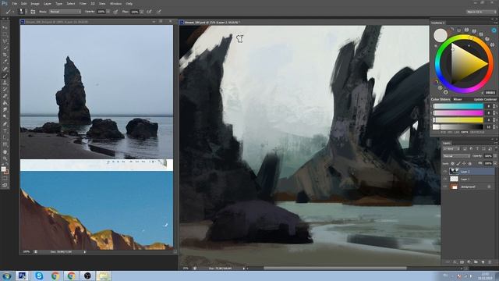Toggle lock transparent pixels
The image size is (499, 281).
coord(452,163)
